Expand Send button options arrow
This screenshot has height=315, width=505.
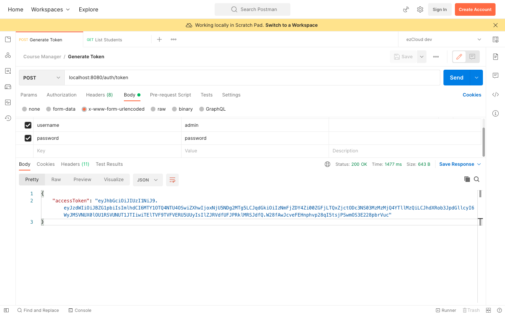point(477,78)
